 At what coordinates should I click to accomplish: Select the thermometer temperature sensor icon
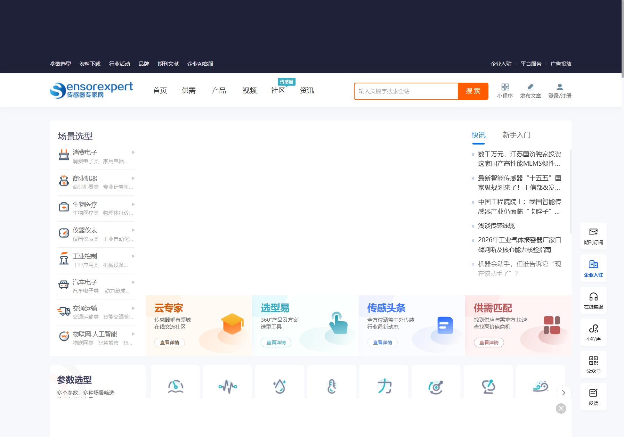[x=332, y=386]
